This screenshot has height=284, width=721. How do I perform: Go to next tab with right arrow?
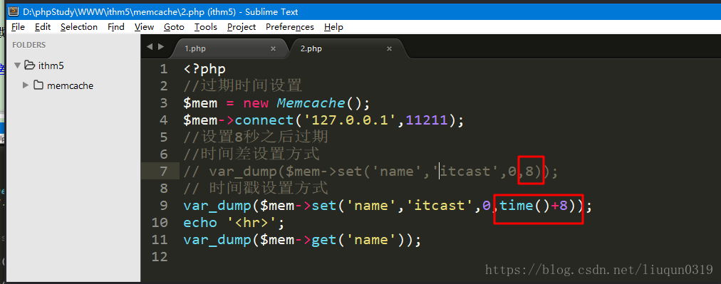tap(160, 46)
